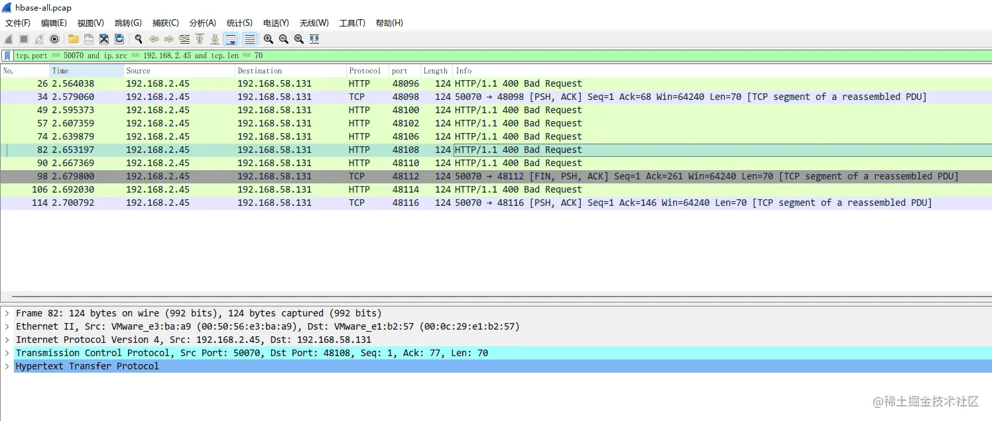Go back to previous packet arrow

[x=154, y=39]
